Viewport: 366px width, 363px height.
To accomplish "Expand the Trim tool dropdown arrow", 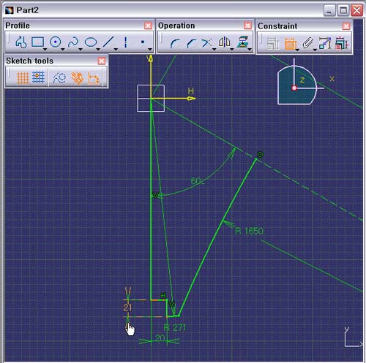I will tap(214, 50).
